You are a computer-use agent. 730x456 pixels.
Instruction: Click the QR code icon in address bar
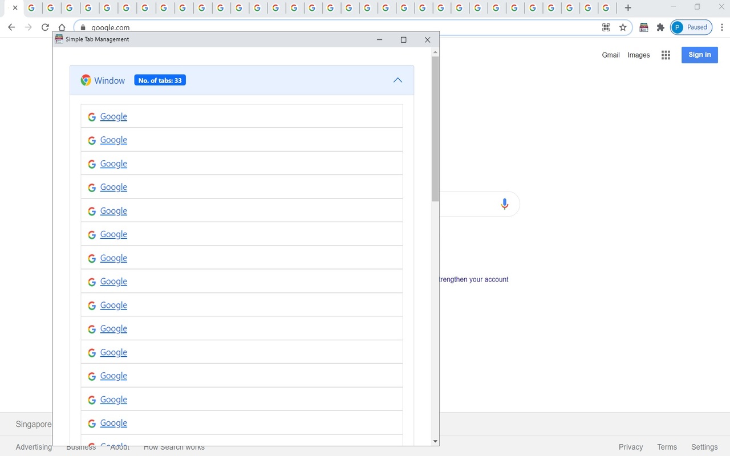(x=606, y=27)
